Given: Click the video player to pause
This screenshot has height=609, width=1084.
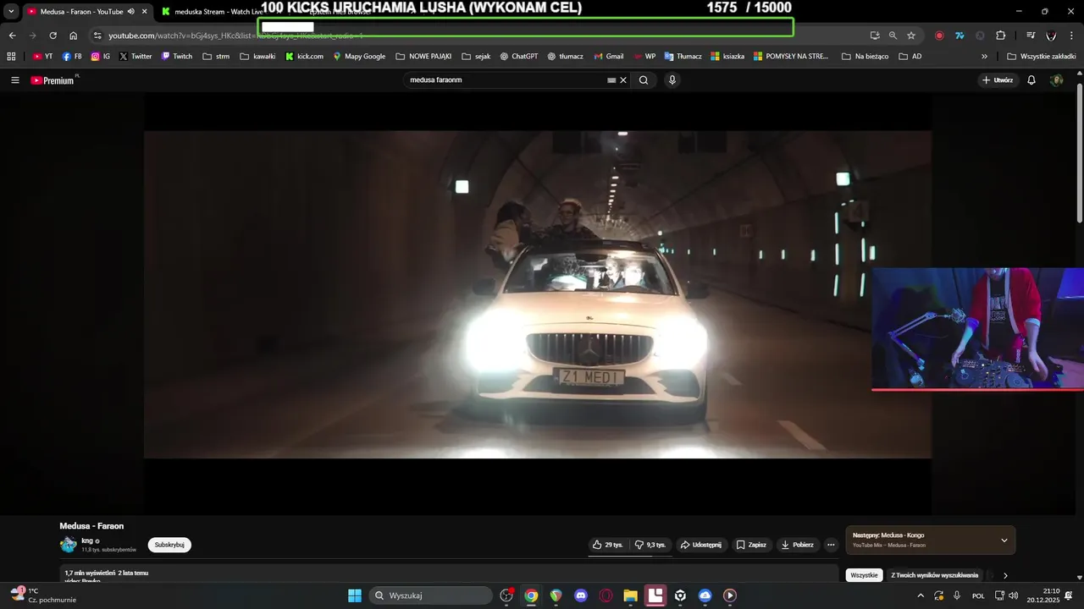Looking at the screenshot, I should (538, 294).
